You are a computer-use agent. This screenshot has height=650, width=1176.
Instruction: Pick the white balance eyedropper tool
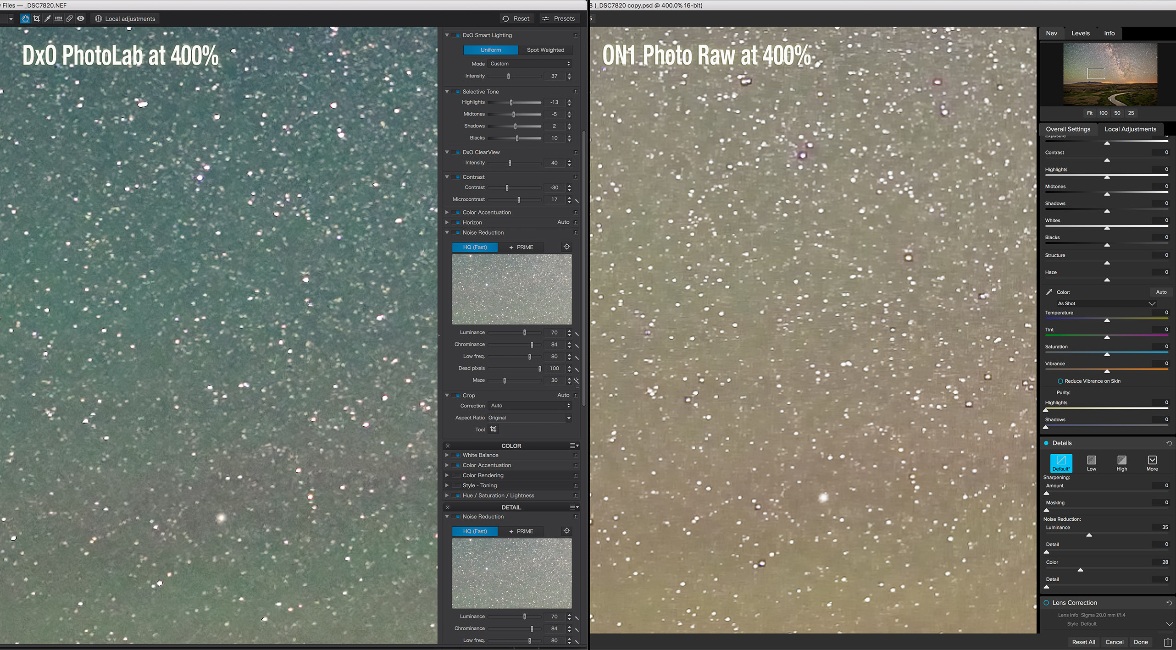[47, 19]
